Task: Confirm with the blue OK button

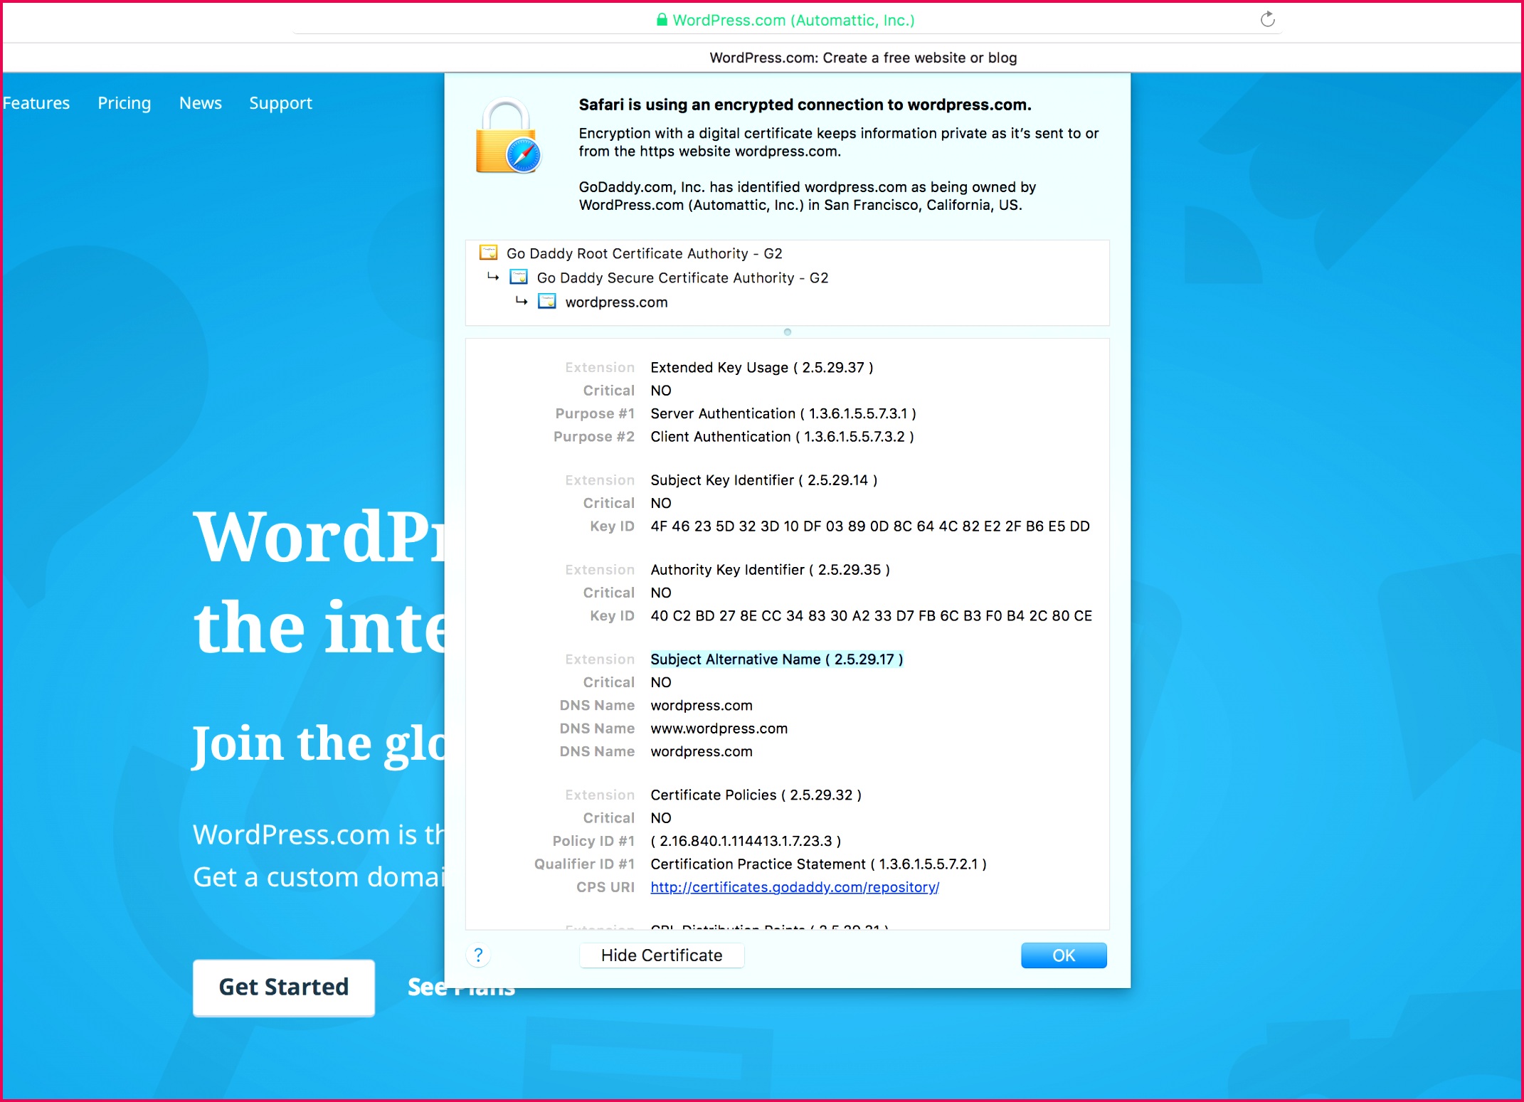Action: pyautogui.click(x=1063, y=955)
